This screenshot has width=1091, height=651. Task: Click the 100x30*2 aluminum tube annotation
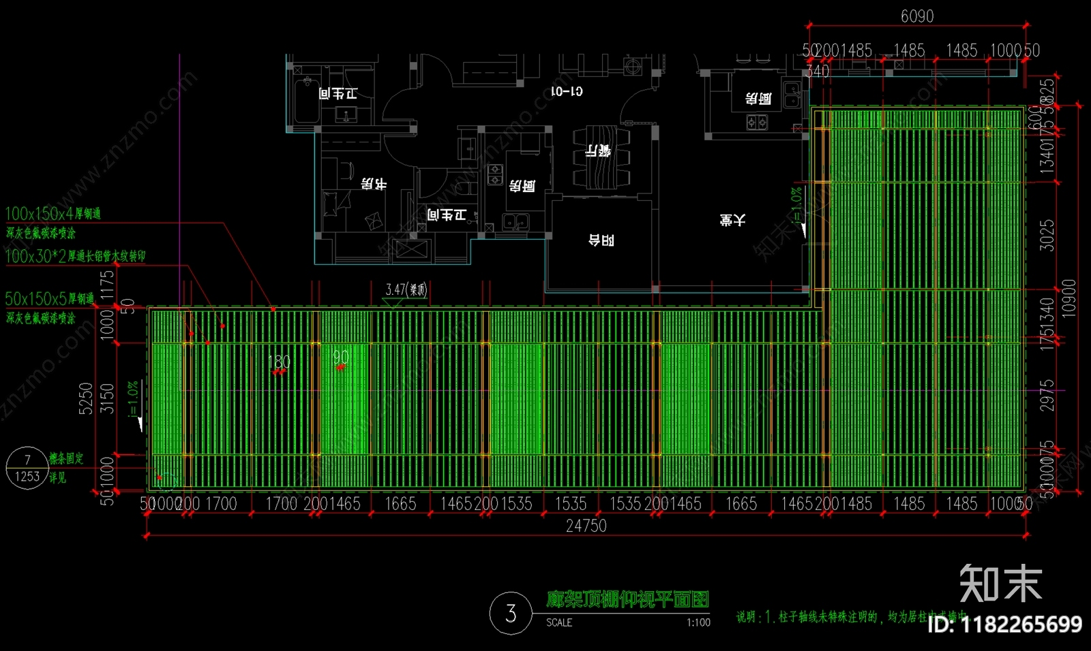pyautogui.click(x=75, y=256)
